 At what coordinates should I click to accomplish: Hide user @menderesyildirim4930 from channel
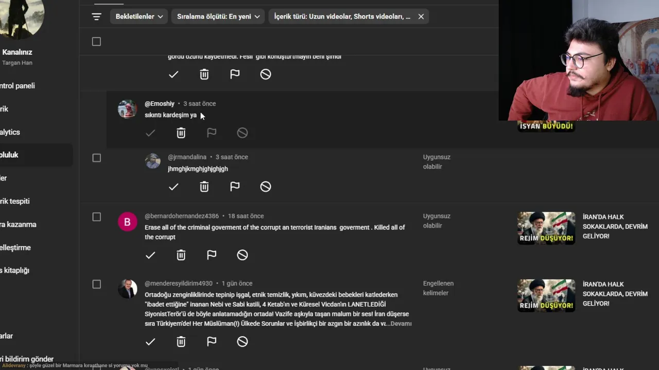[242, 341]
